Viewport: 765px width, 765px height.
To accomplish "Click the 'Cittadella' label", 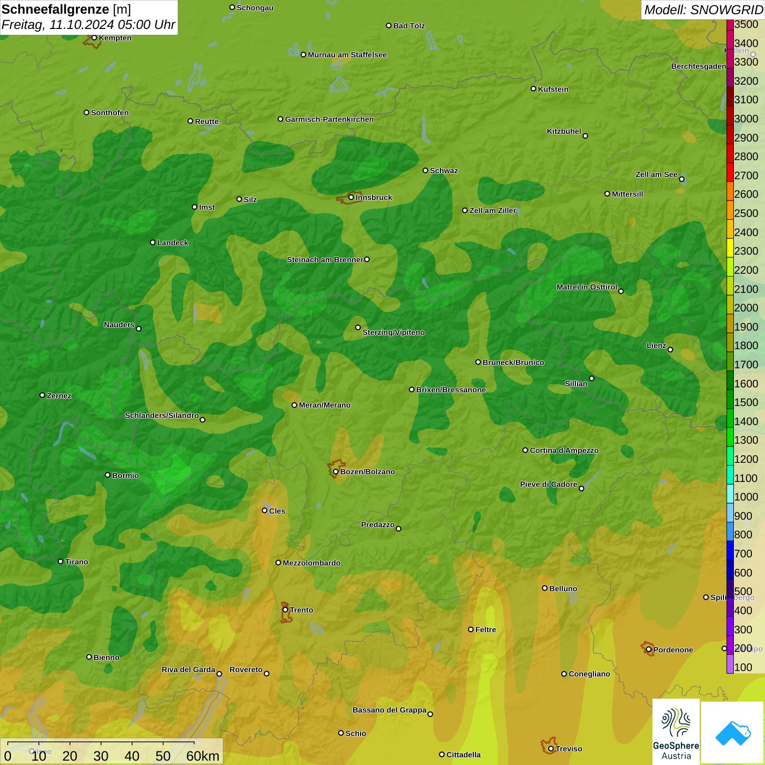I will [463, 755].
